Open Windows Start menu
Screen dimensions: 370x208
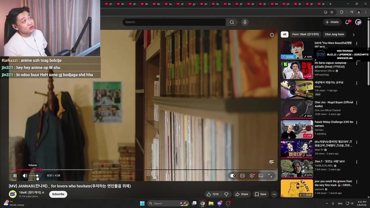click(x=142, y=203)
